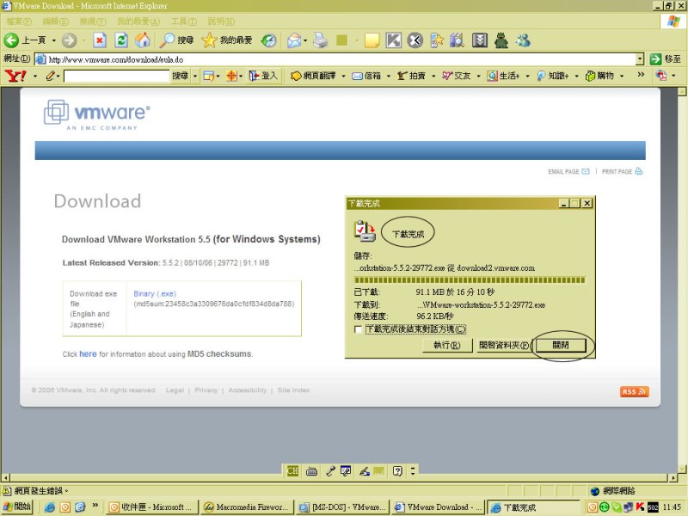Click the Yahoo 登入 sign-in button
Screen dimensions: 688x516
click(x=263, y=76)
